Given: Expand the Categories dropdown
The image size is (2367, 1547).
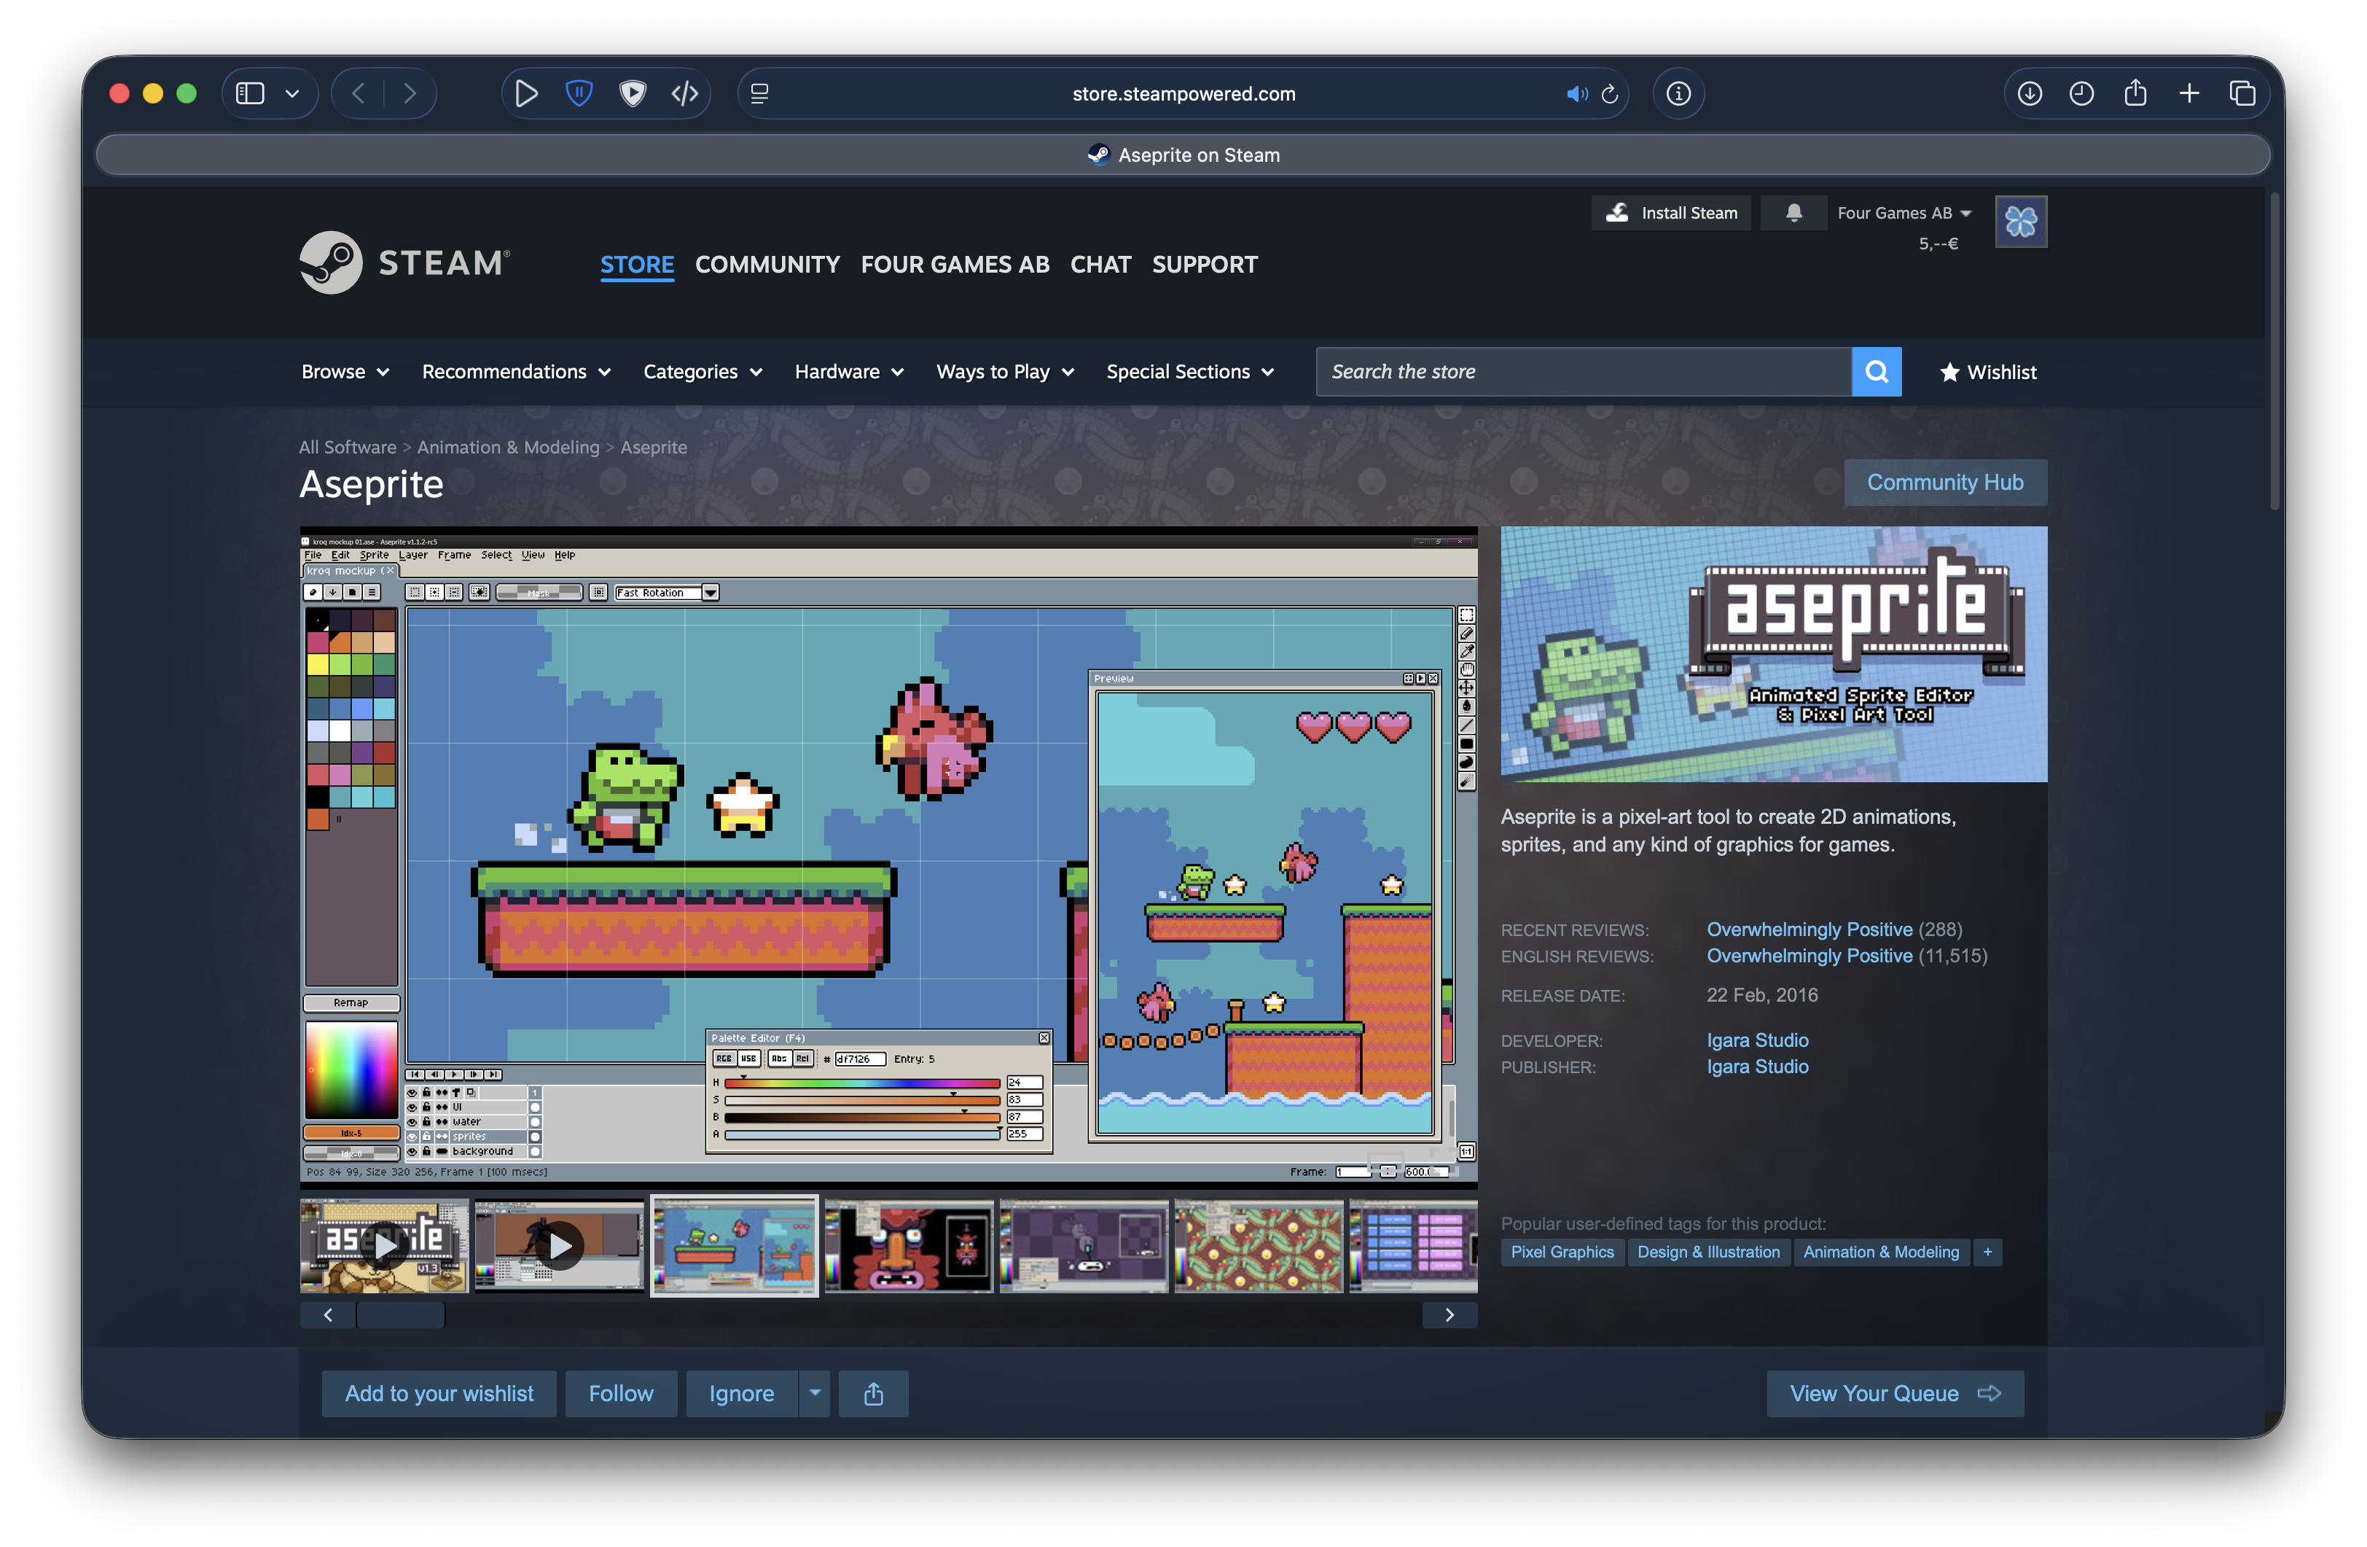Looking at the screenshot, I should pos(702,372).
